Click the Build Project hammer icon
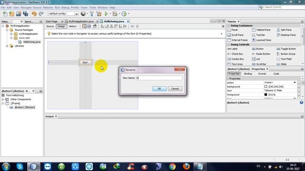305x171 pixels. (92, 14)
